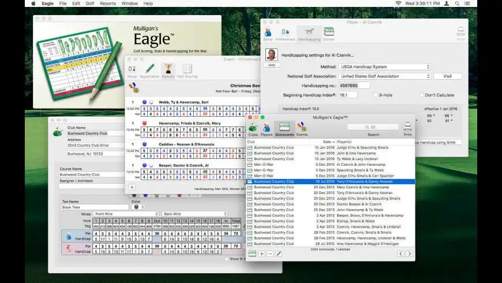502x283 pixels.
Task: Click the scorecard view icon at bottom left
Action: (x=252, y=254)
